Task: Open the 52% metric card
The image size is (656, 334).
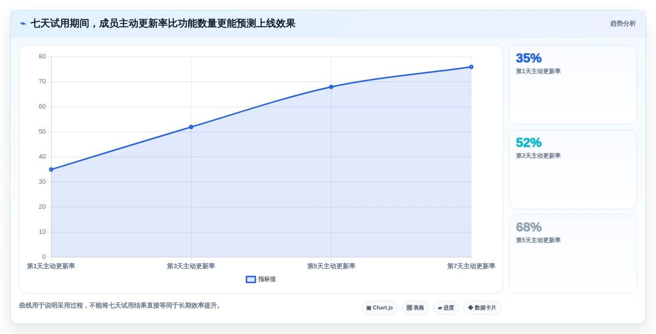Action: (x=573, y=169)
